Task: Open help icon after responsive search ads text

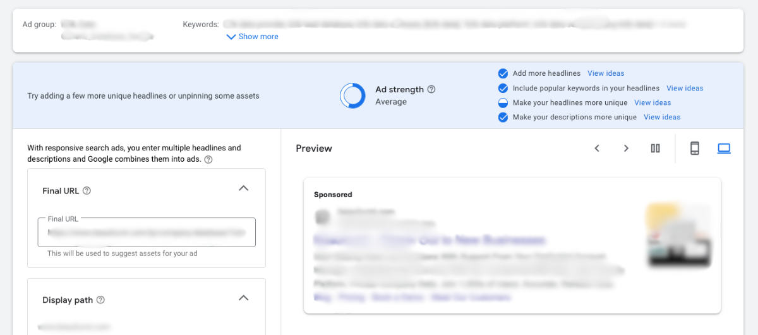Action: click(x=208, y=159)
